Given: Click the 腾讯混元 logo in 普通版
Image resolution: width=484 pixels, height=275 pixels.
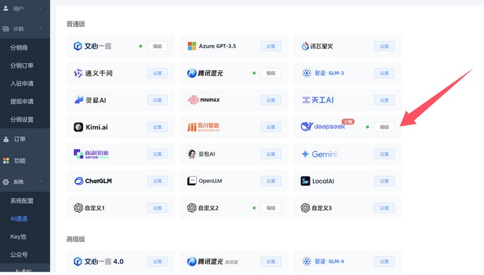Looking at the screenshot, I should [x=192, y=73].
